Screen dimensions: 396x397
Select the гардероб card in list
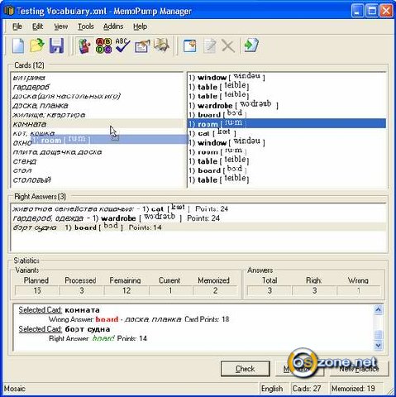pyautogui.click(x=97, y=87)
